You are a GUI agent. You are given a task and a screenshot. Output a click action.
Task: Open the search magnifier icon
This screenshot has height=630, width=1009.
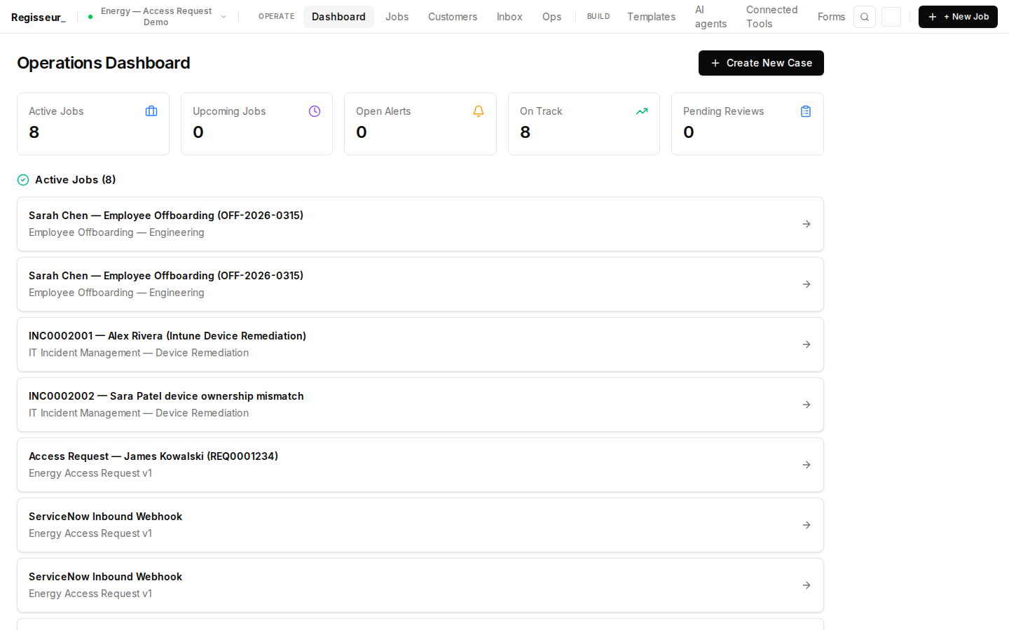(x=865, y=17)
